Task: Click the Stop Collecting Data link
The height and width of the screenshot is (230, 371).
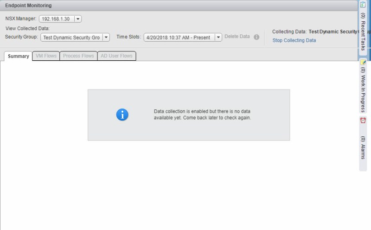Action: tap(294, 40)
